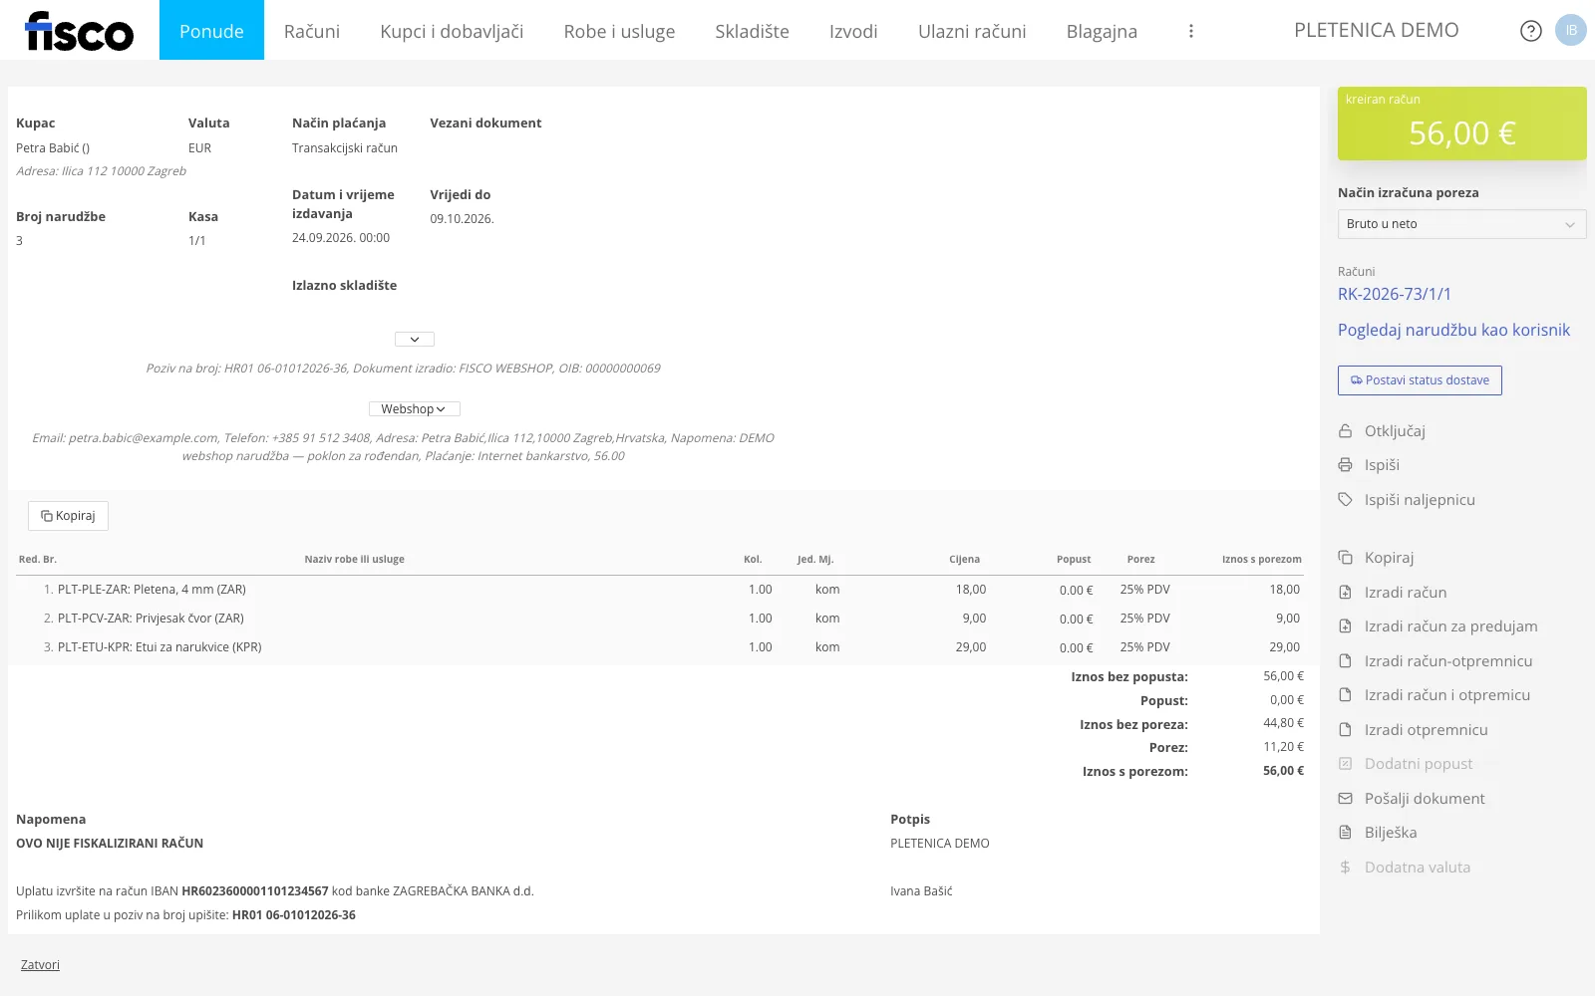Select item row PLT-PCV-ZAR: Privjesak čvor
Viewport: 1595px width, 996px height.
point(660,619)
